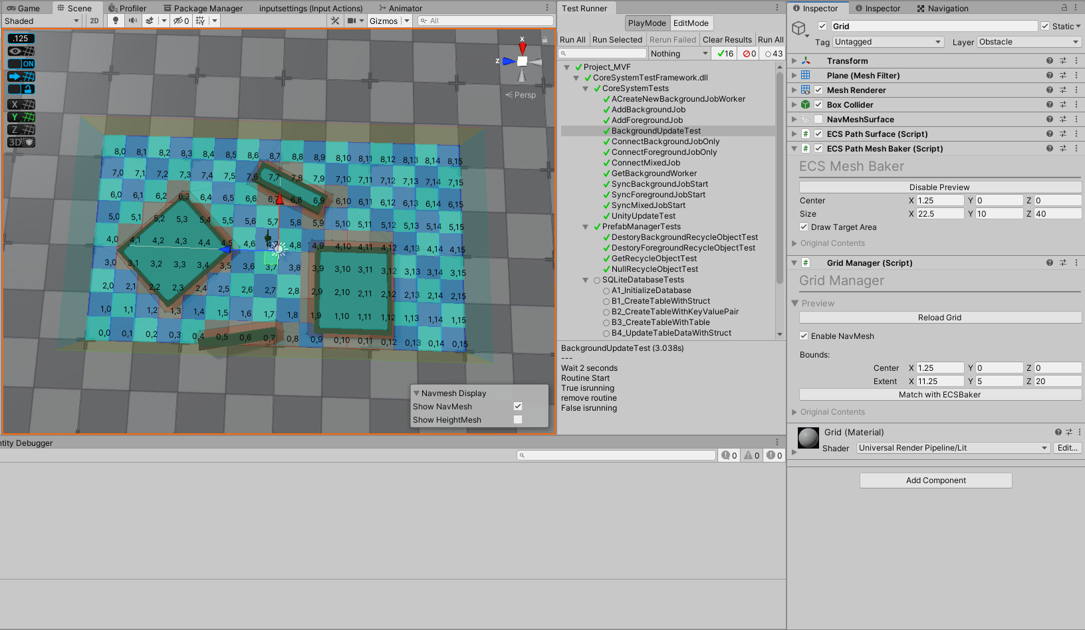Select ProGrids Y axis grid
1085x630 pixels.
point(21,117)
